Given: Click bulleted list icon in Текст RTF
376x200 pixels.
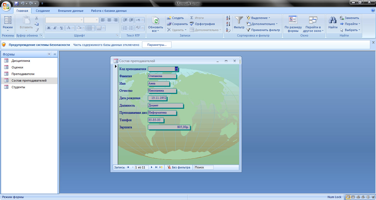Looking at the screenshot, I should click(x=131, y=28).
